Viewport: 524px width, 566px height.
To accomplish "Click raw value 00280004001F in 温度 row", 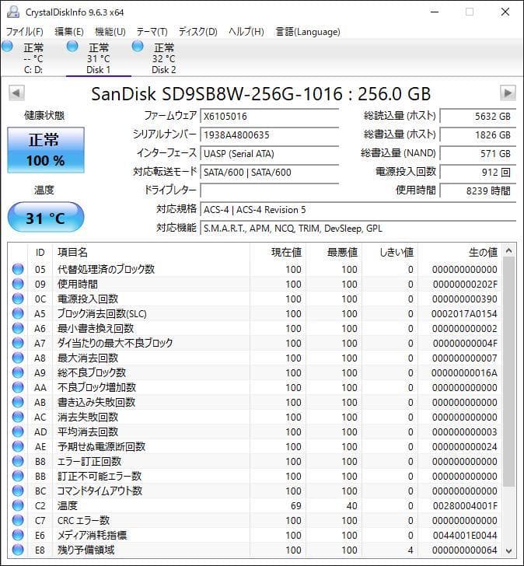I will click(x=465, y=506).
